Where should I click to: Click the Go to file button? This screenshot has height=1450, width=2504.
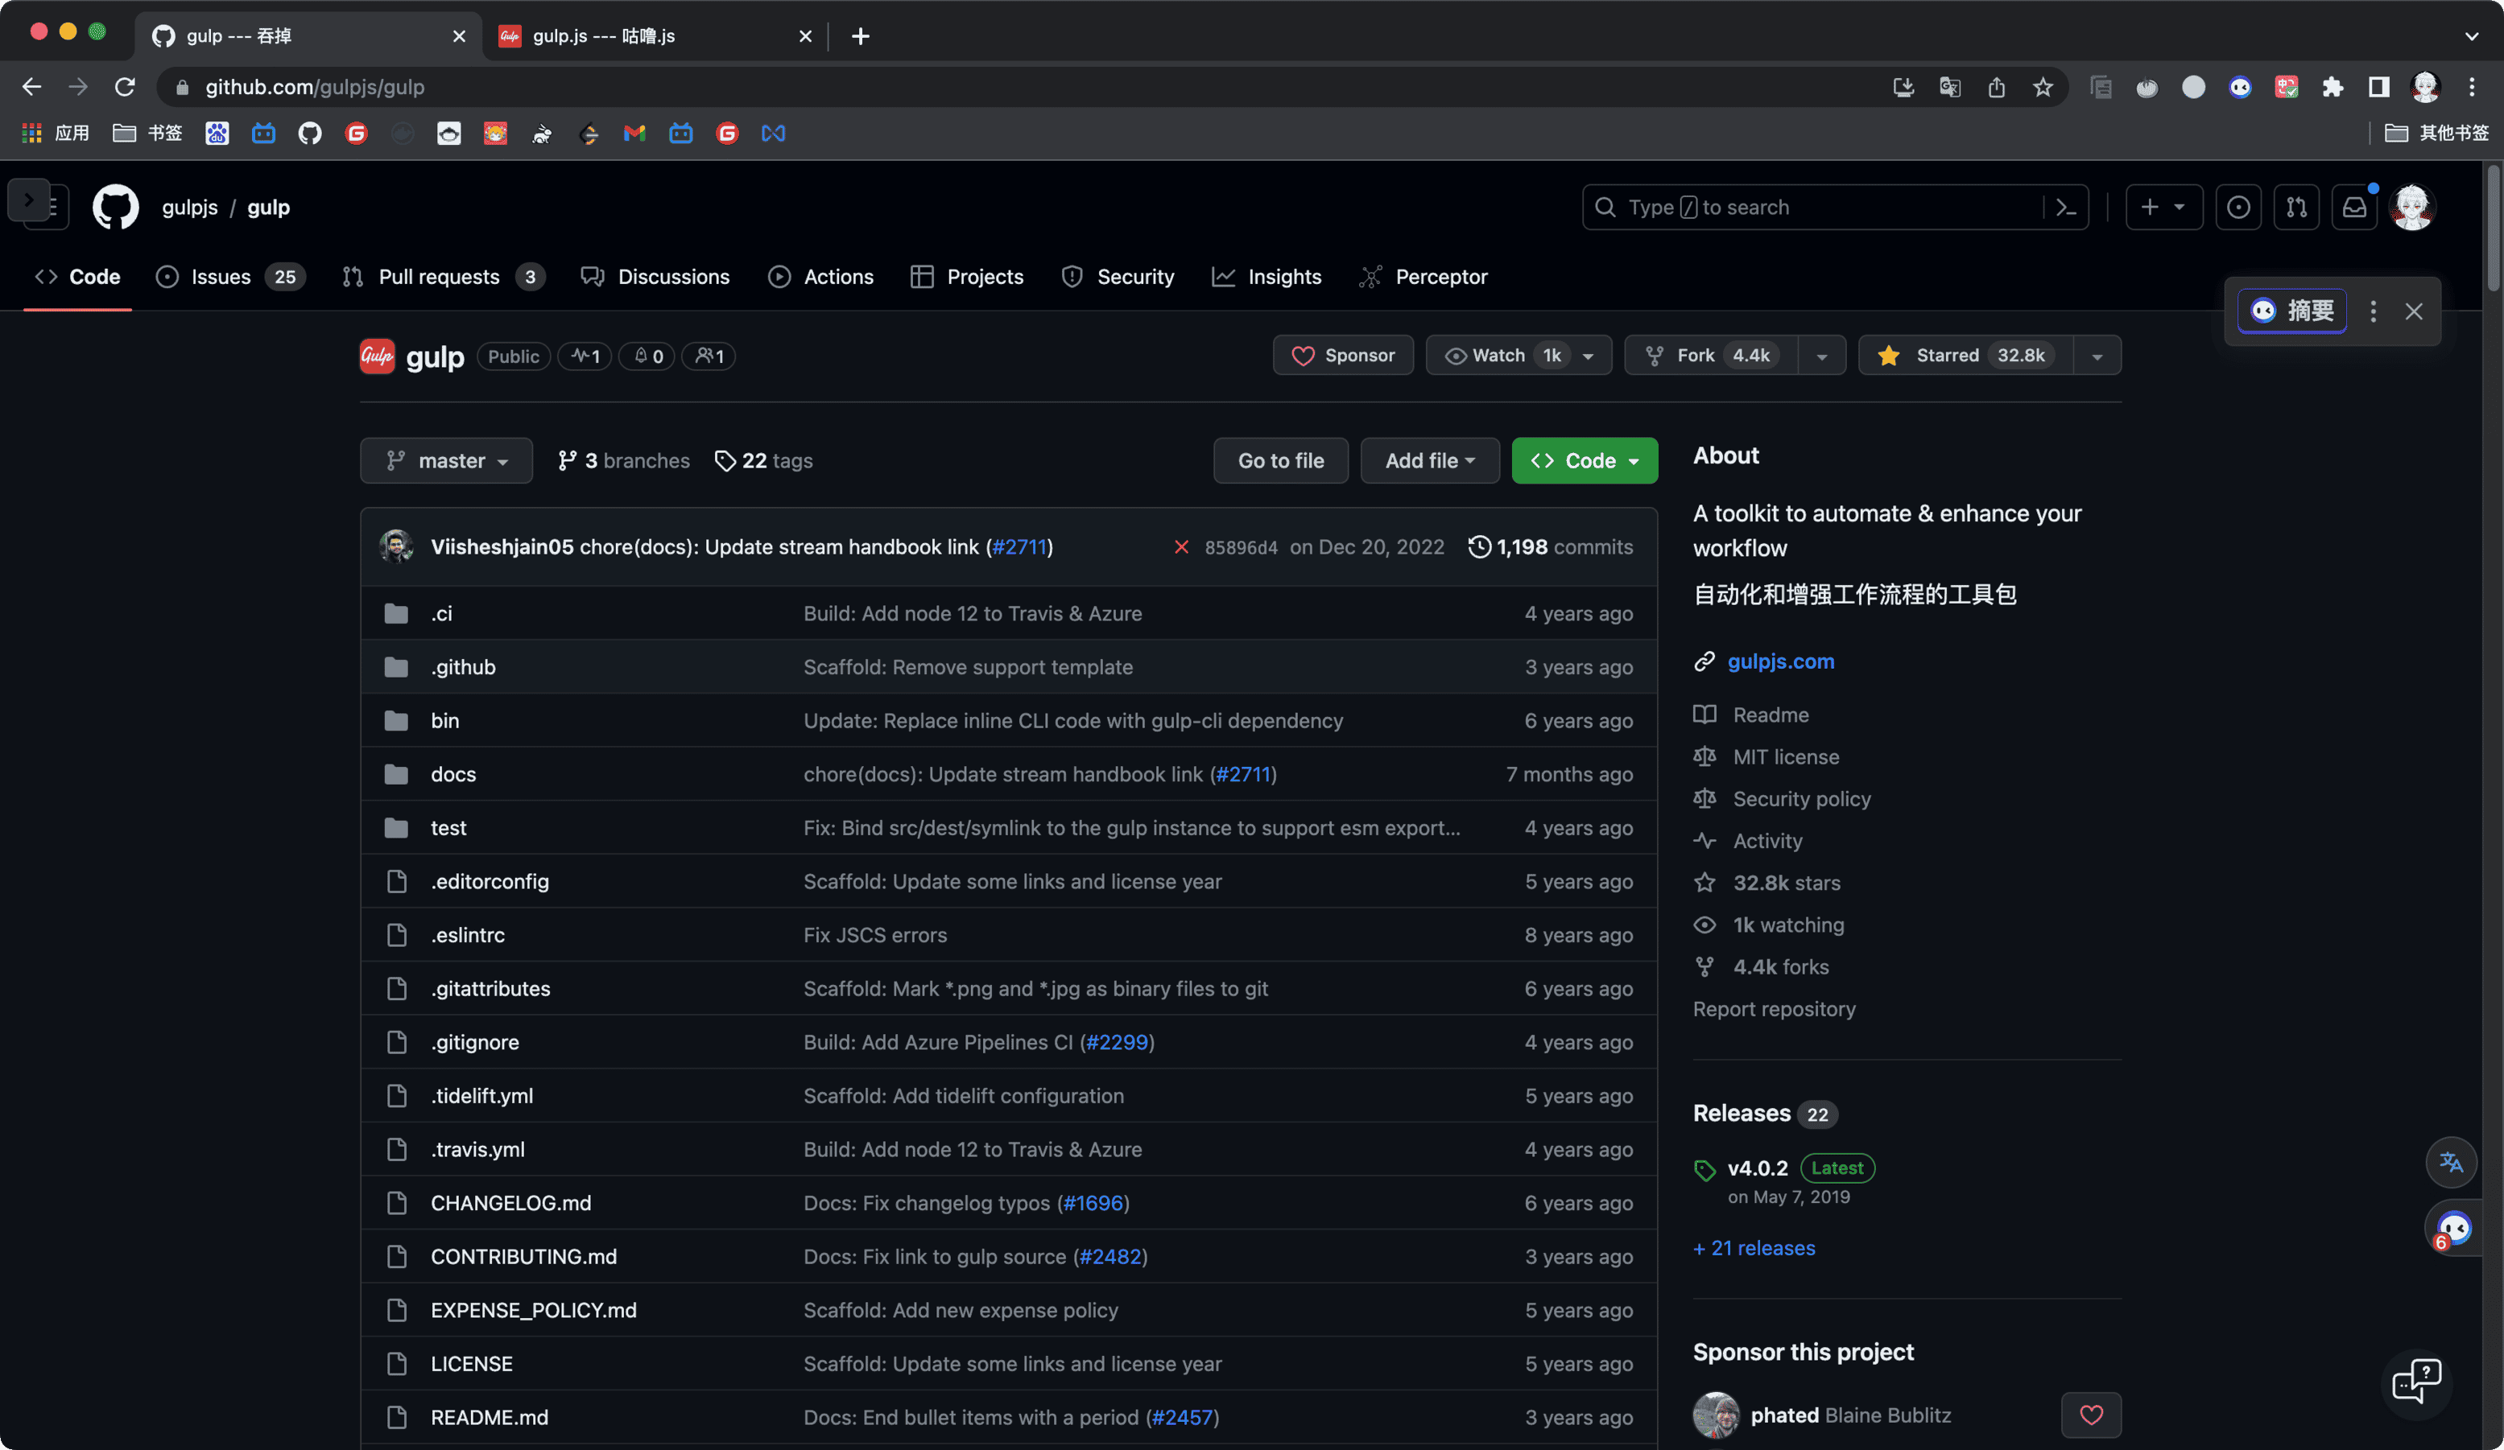1280,461
